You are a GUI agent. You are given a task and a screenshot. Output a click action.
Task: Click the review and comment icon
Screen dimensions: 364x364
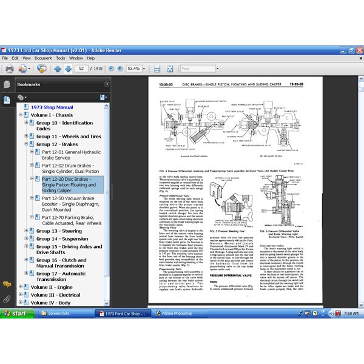(41, 69)
